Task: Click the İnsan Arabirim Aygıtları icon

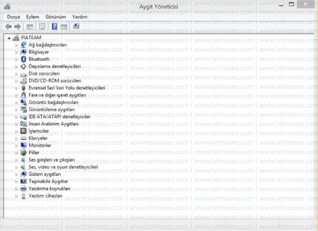Action: (23, 124)
